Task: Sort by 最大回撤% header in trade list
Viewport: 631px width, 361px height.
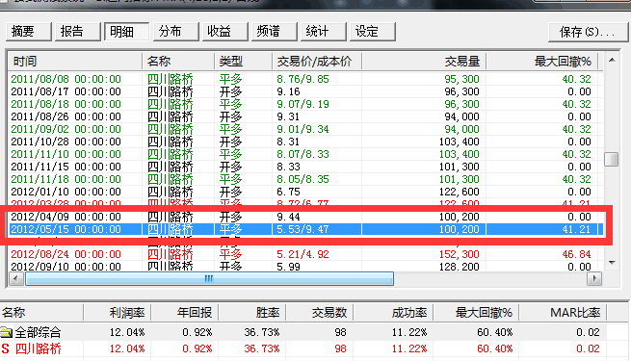Action: click(x=542, y=62)
